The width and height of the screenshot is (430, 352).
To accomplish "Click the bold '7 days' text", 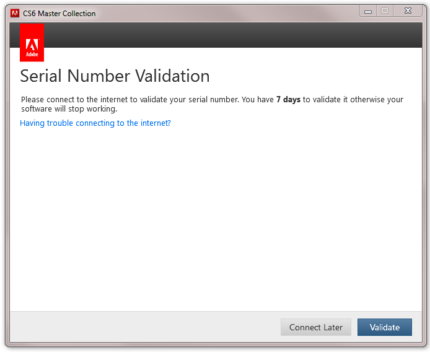I will 288,99.
